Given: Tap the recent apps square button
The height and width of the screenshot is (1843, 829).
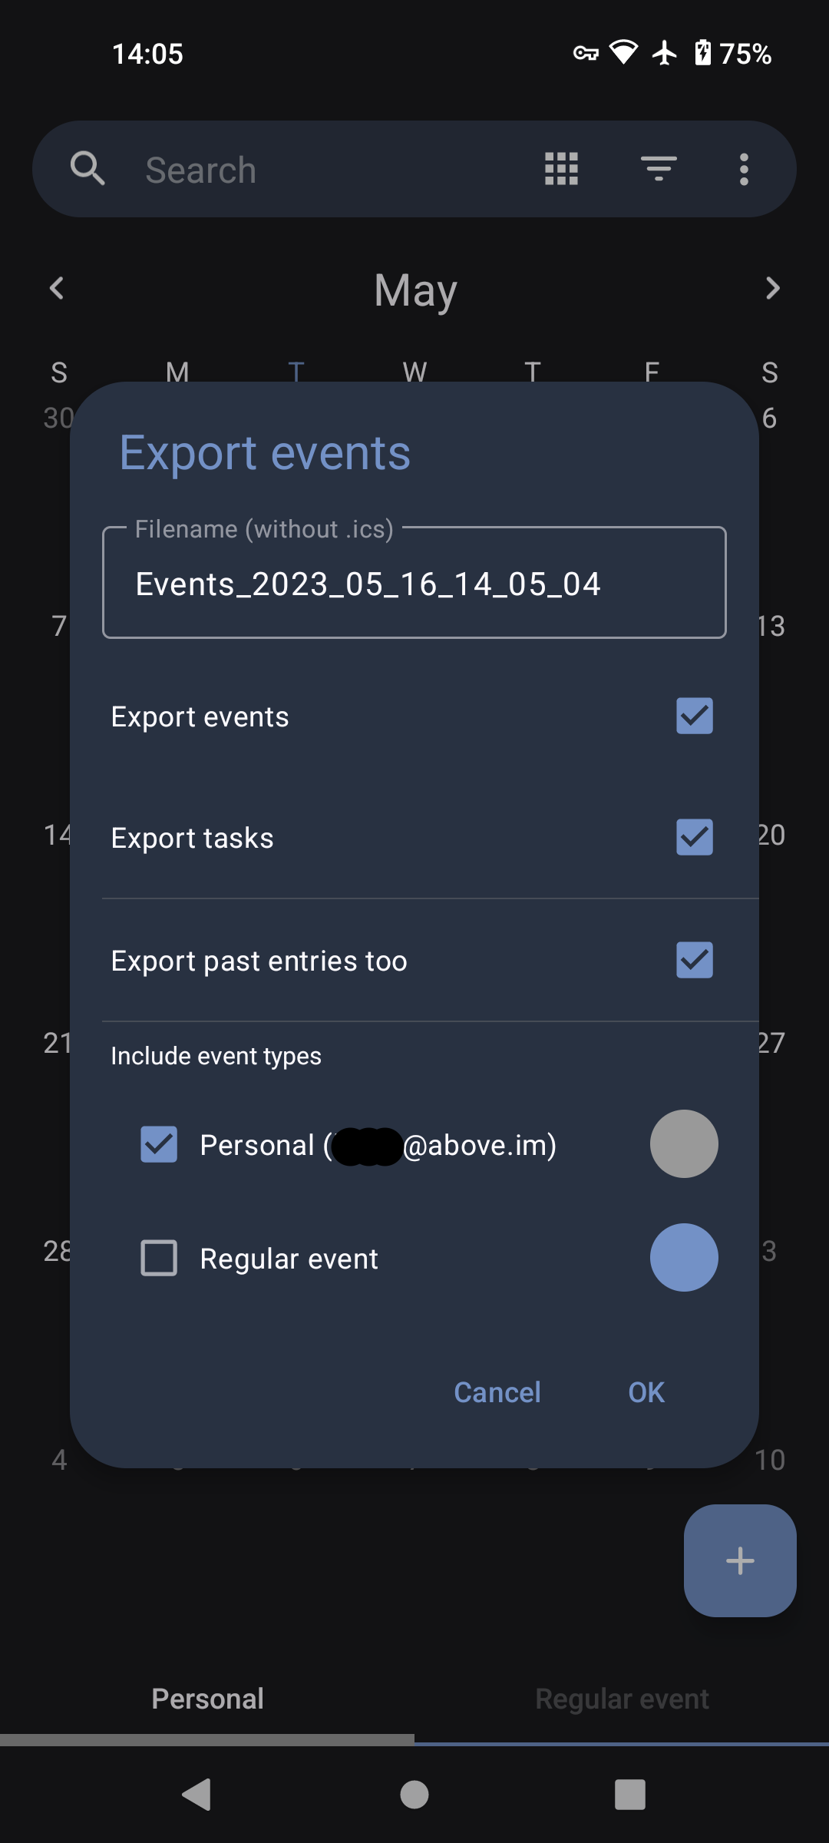Looking at the screenshot, I should coord(630,1795).
